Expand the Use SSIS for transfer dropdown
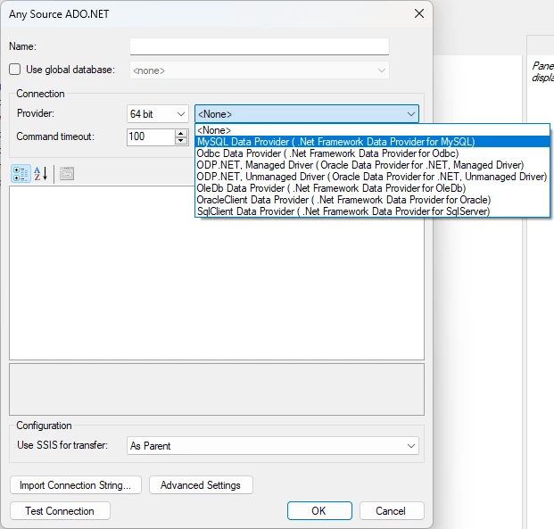 (273, 446)
